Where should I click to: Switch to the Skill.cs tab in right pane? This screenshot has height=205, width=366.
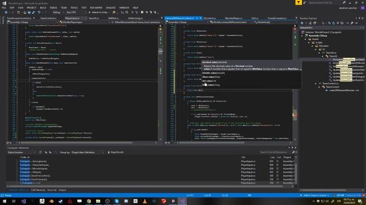pyautogui.click(x=255, y=18)
